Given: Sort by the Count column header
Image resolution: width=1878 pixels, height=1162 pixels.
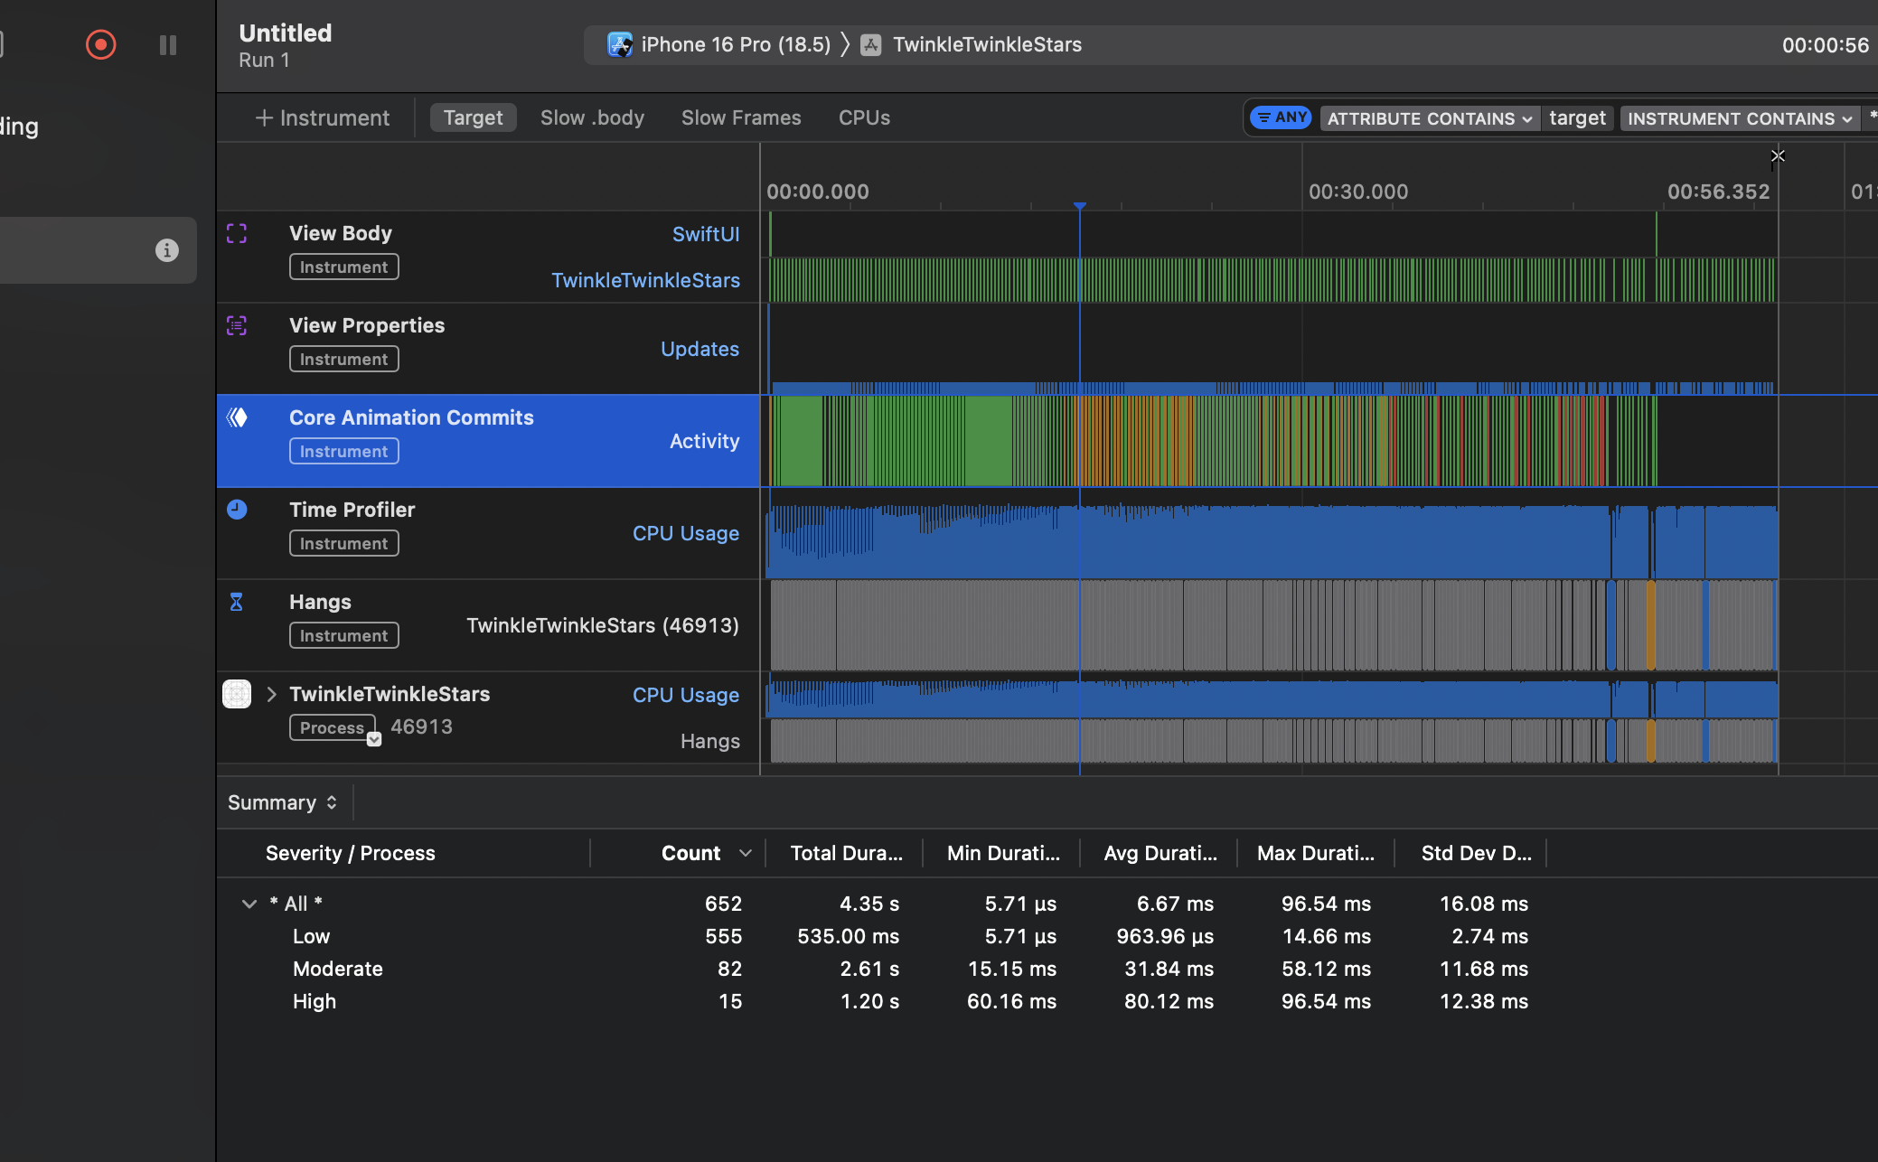Looking at the screenshot, I should tap(690, 853).
